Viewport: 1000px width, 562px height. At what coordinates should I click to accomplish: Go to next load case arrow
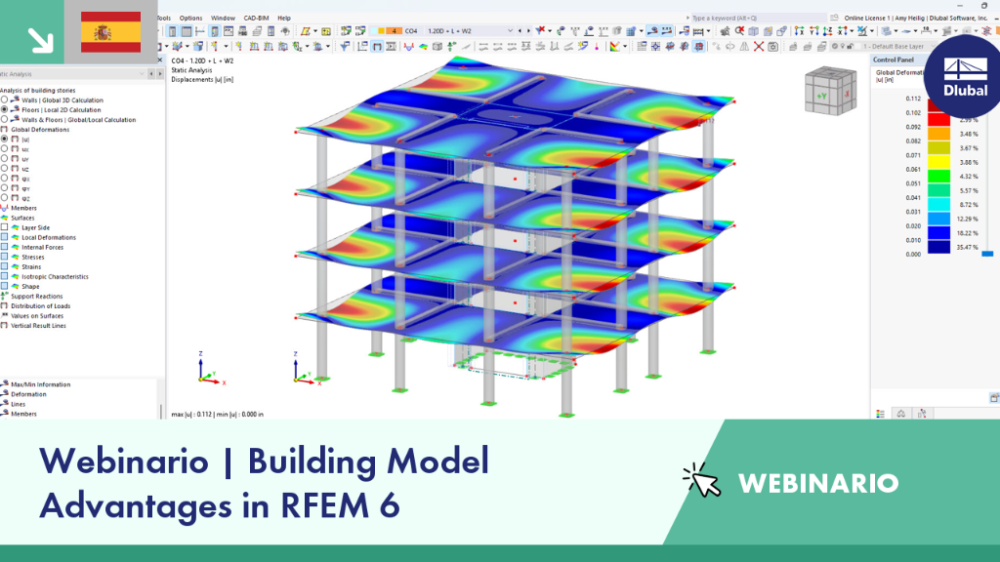(528, 30)
